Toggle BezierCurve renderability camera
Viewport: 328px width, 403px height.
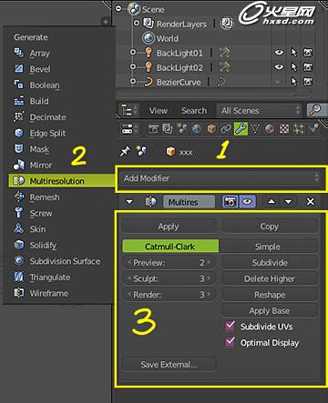(x=308, y=81)
